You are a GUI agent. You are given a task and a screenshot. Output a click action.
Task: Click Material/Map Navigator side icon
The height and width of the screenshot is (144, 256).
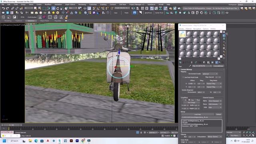tap(224, 58)
